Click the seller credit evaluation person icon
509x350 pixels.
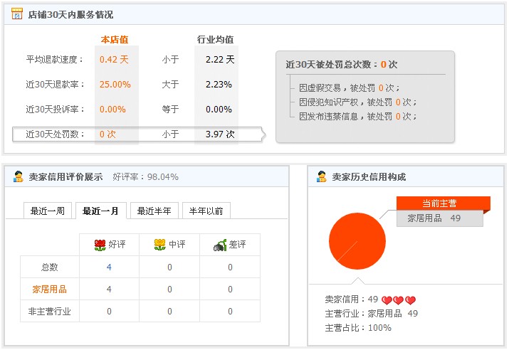click(x=19, y=176)
